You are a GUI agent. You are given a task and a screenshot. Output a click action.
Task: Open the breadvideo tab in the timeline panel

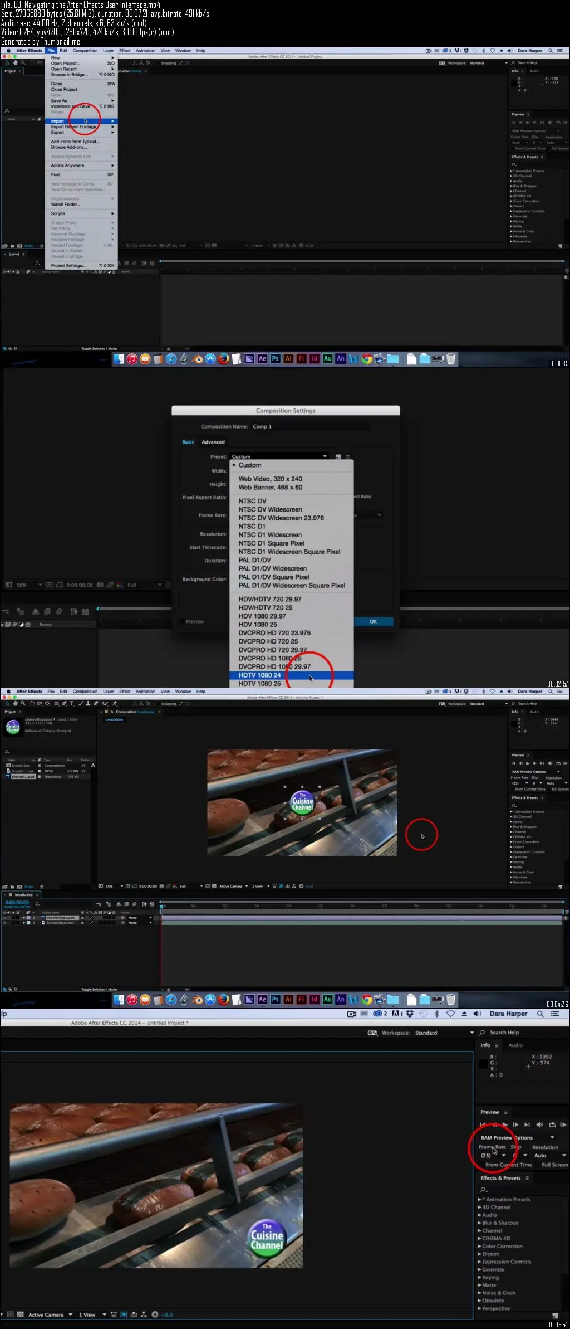23,894
